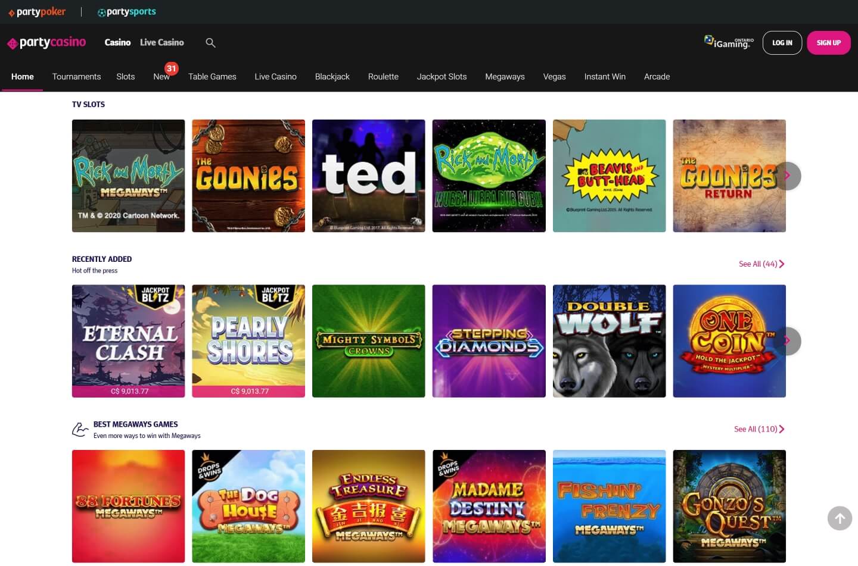858x566 pixels.
Task: Open the Megaways menu item
Action: pyautogui.click(x=505, y=77)
